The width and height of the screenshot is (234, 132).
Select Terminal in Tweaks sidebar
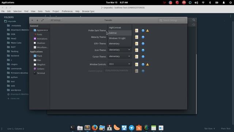(x=39, y=73)
